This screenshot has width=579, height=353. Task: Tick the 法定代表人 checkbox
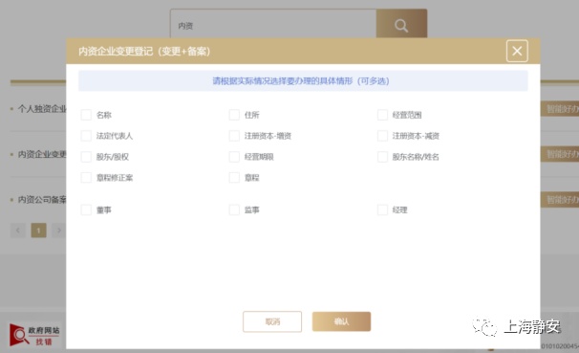coord(86,136)
